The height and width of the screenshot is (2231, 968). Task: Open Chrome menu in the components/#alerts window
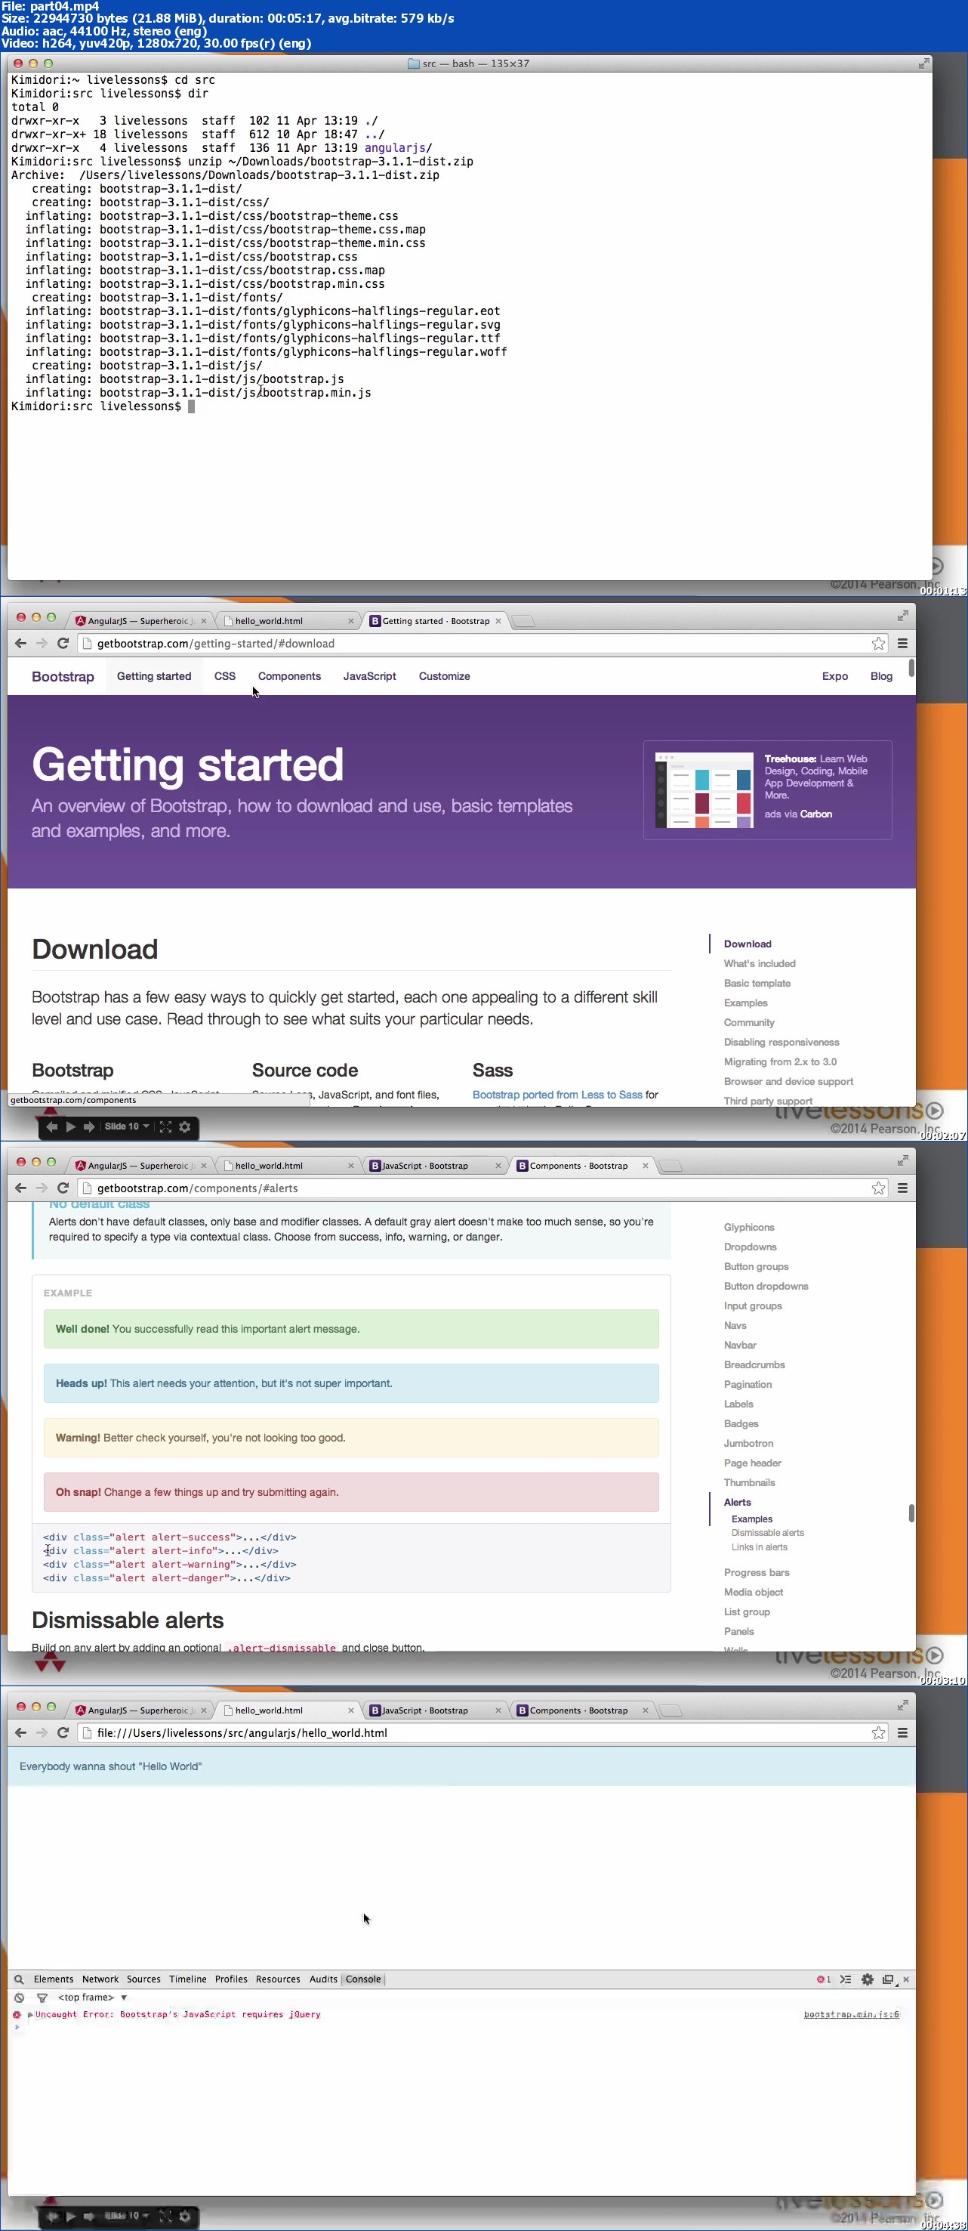click(x=902, y=1188)
